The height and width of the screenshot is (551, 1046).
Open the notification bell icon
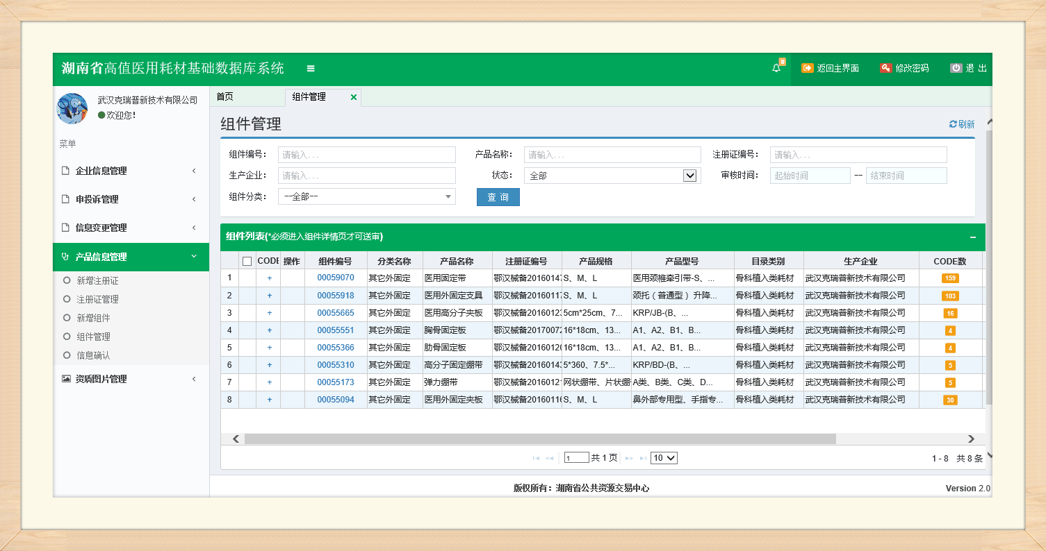coord(776,68)
